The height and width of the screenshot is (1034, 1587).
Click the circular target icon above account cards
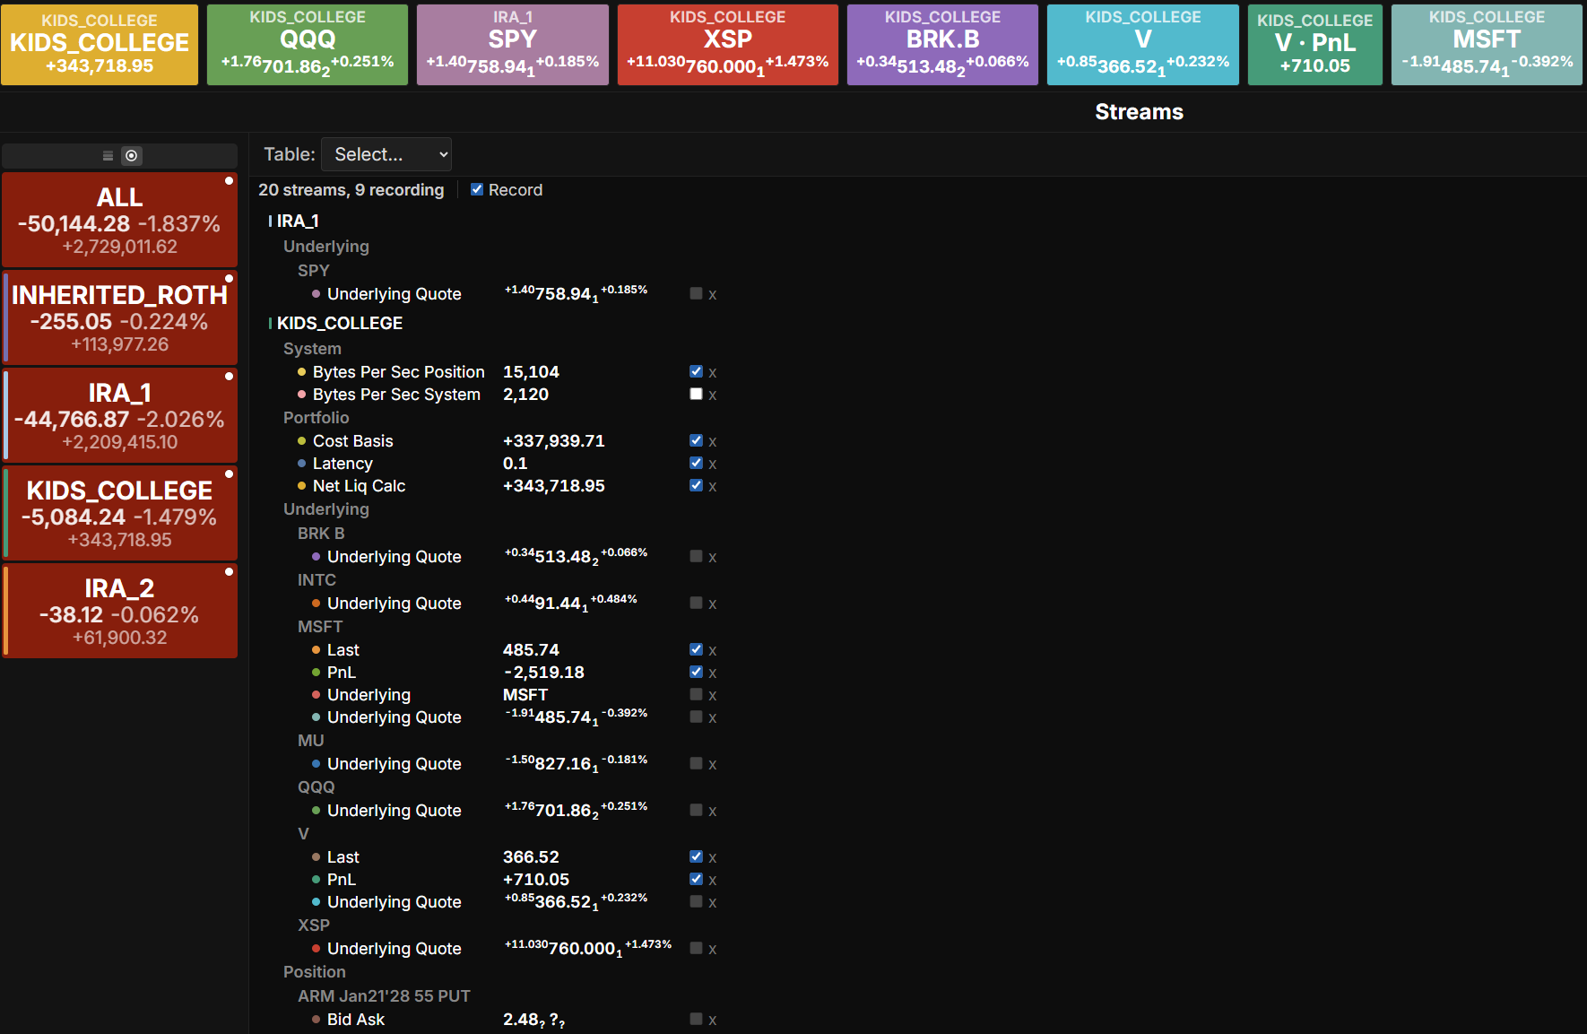coord(132,156)
